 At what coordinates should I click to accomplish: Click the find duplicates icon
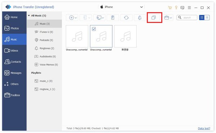tap(154, 18)
